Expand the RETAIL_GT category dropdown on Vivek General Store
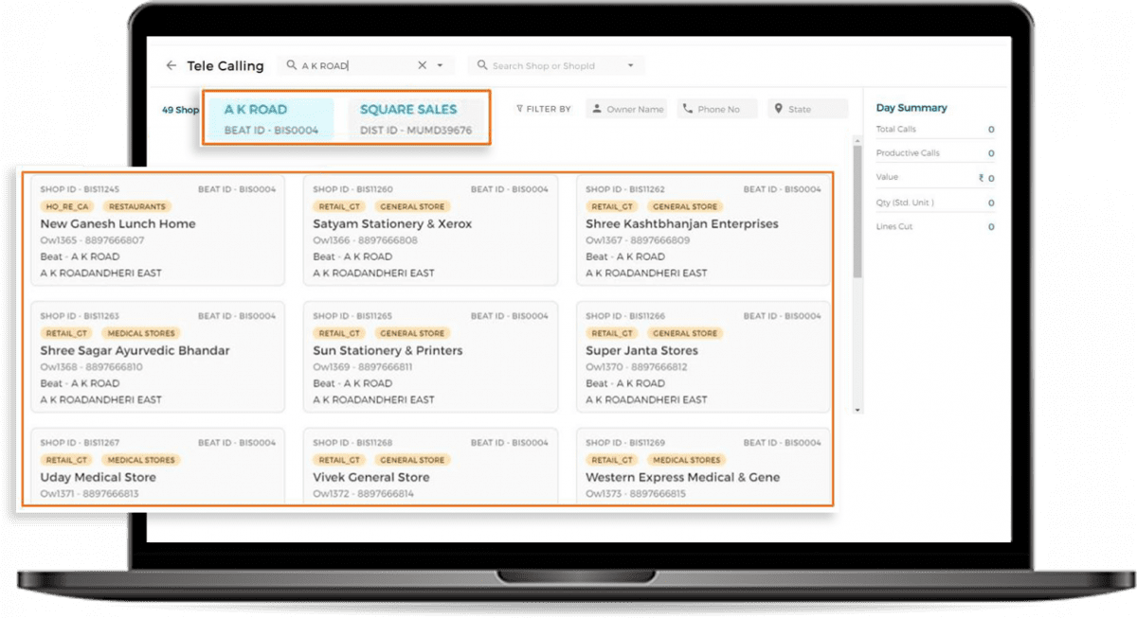This screenshot has width=1137, height=618. [x=337, y=460]
